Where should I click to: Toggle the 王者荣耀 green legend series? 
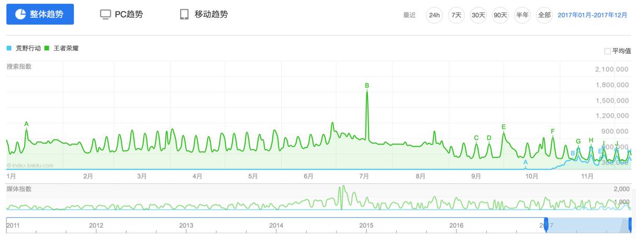(62, 48)
